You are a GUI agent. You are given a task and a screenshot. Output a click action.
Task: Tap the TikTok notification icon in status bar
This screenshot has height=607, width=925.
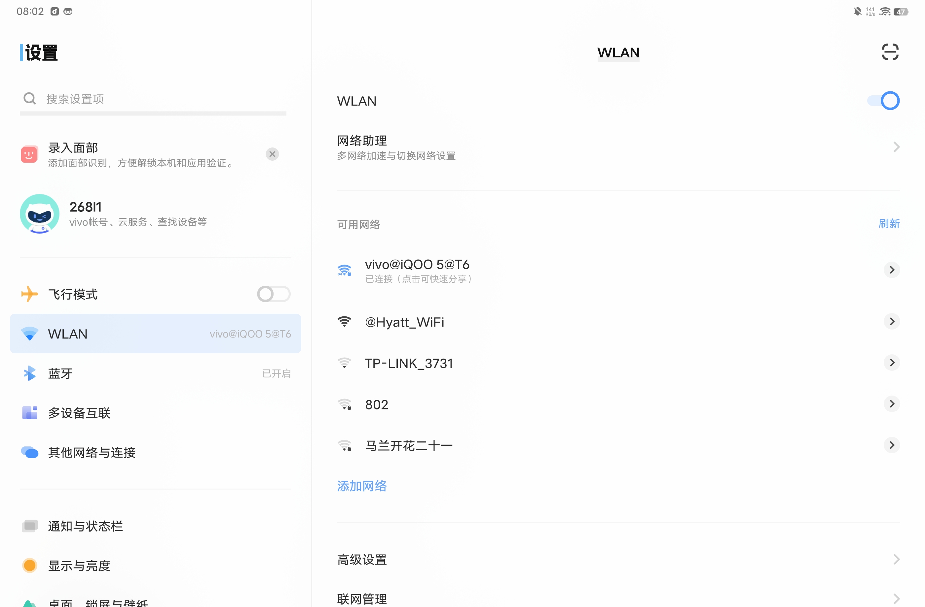[55, 11]
